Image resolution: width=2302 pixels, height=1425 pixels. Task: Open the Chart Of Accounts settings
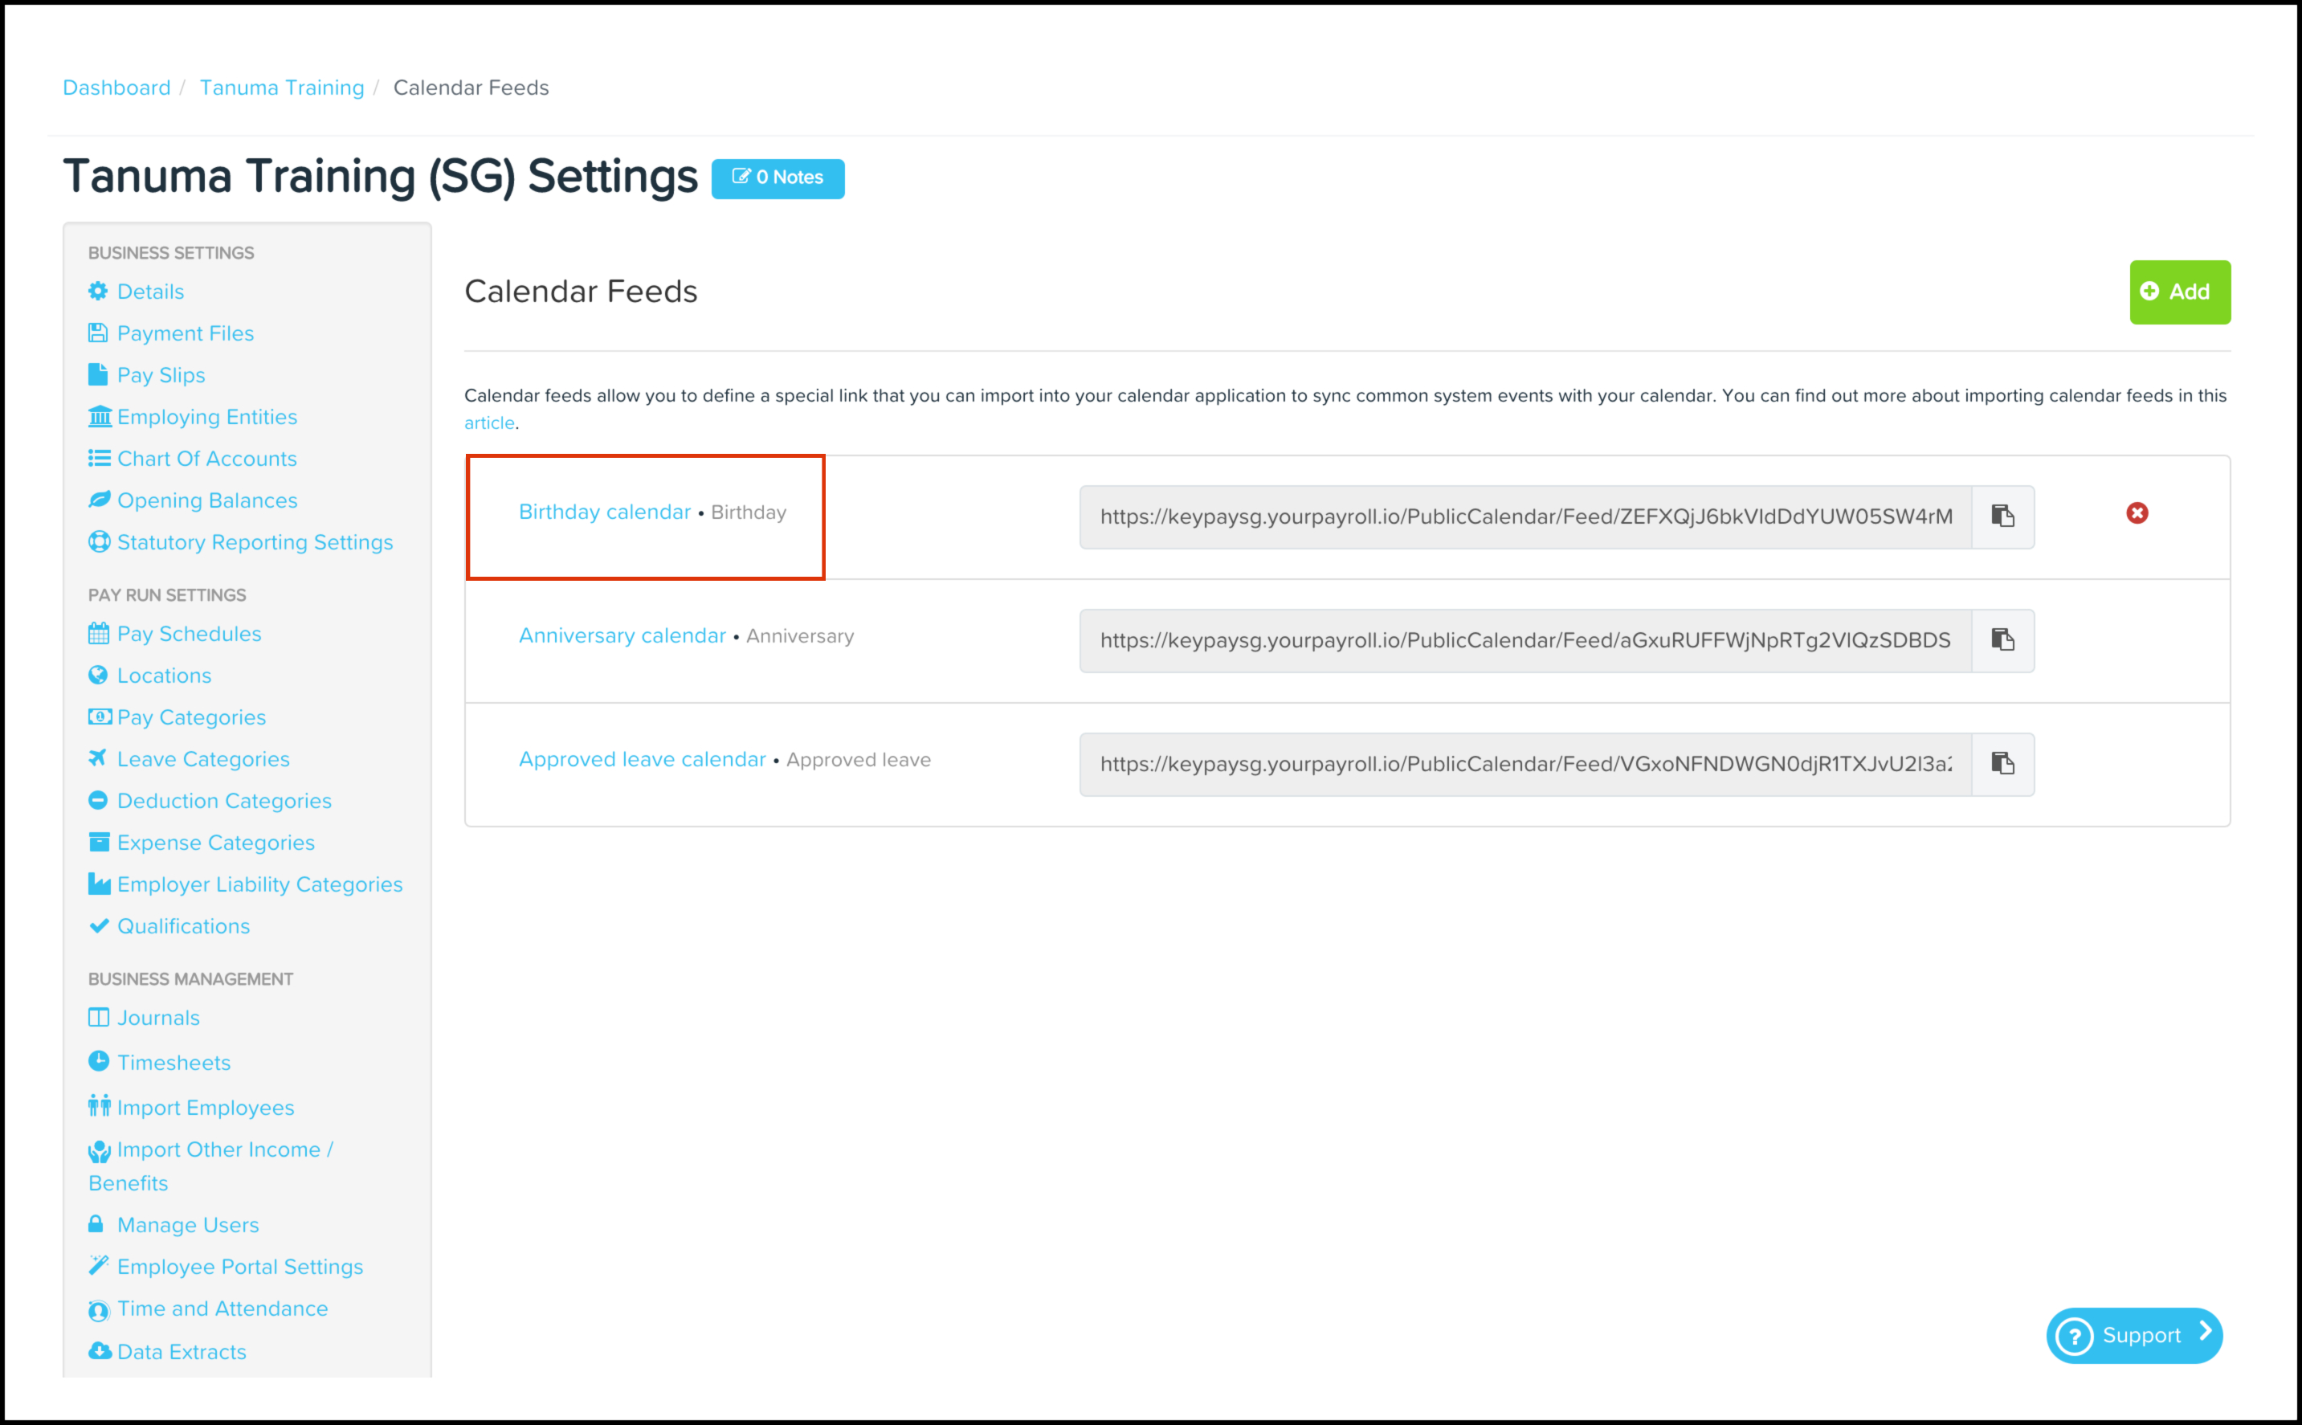tap(206, 459)
